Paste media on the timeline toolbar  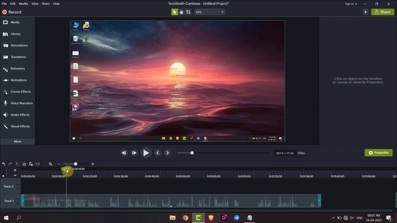pyautogui.click(x=31, y=164)
